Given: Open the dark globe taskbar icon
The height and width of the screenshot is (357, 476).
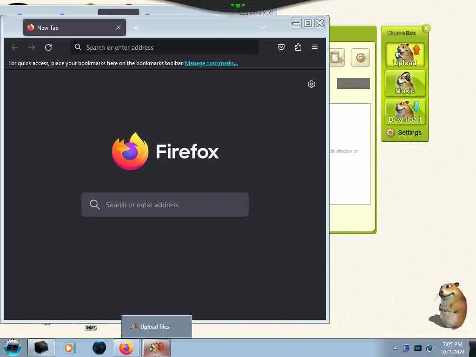Looking at the screenshot, I should [99, 348].
